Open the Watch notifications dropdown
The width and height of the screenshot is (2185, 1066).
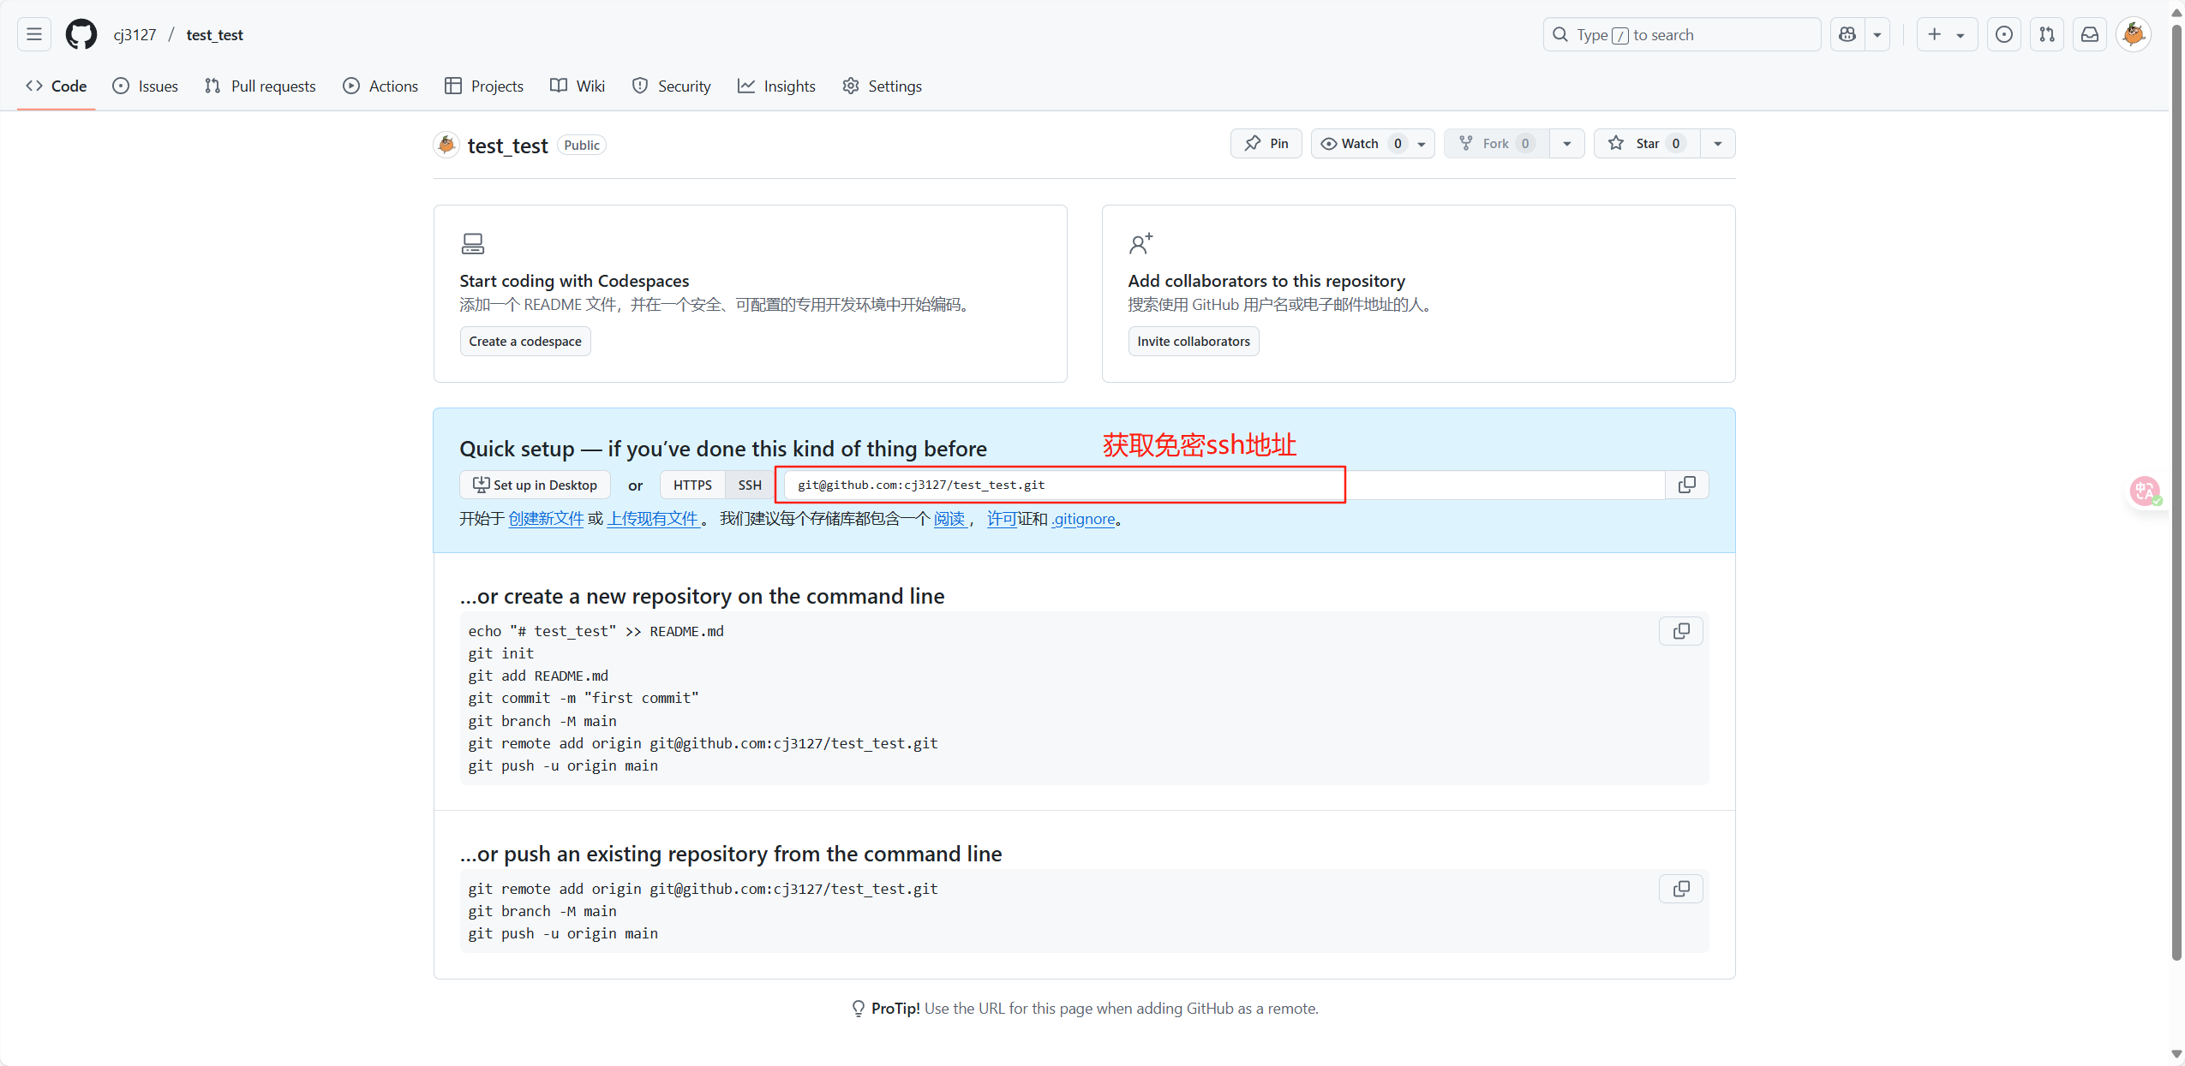pos(1373,143)
